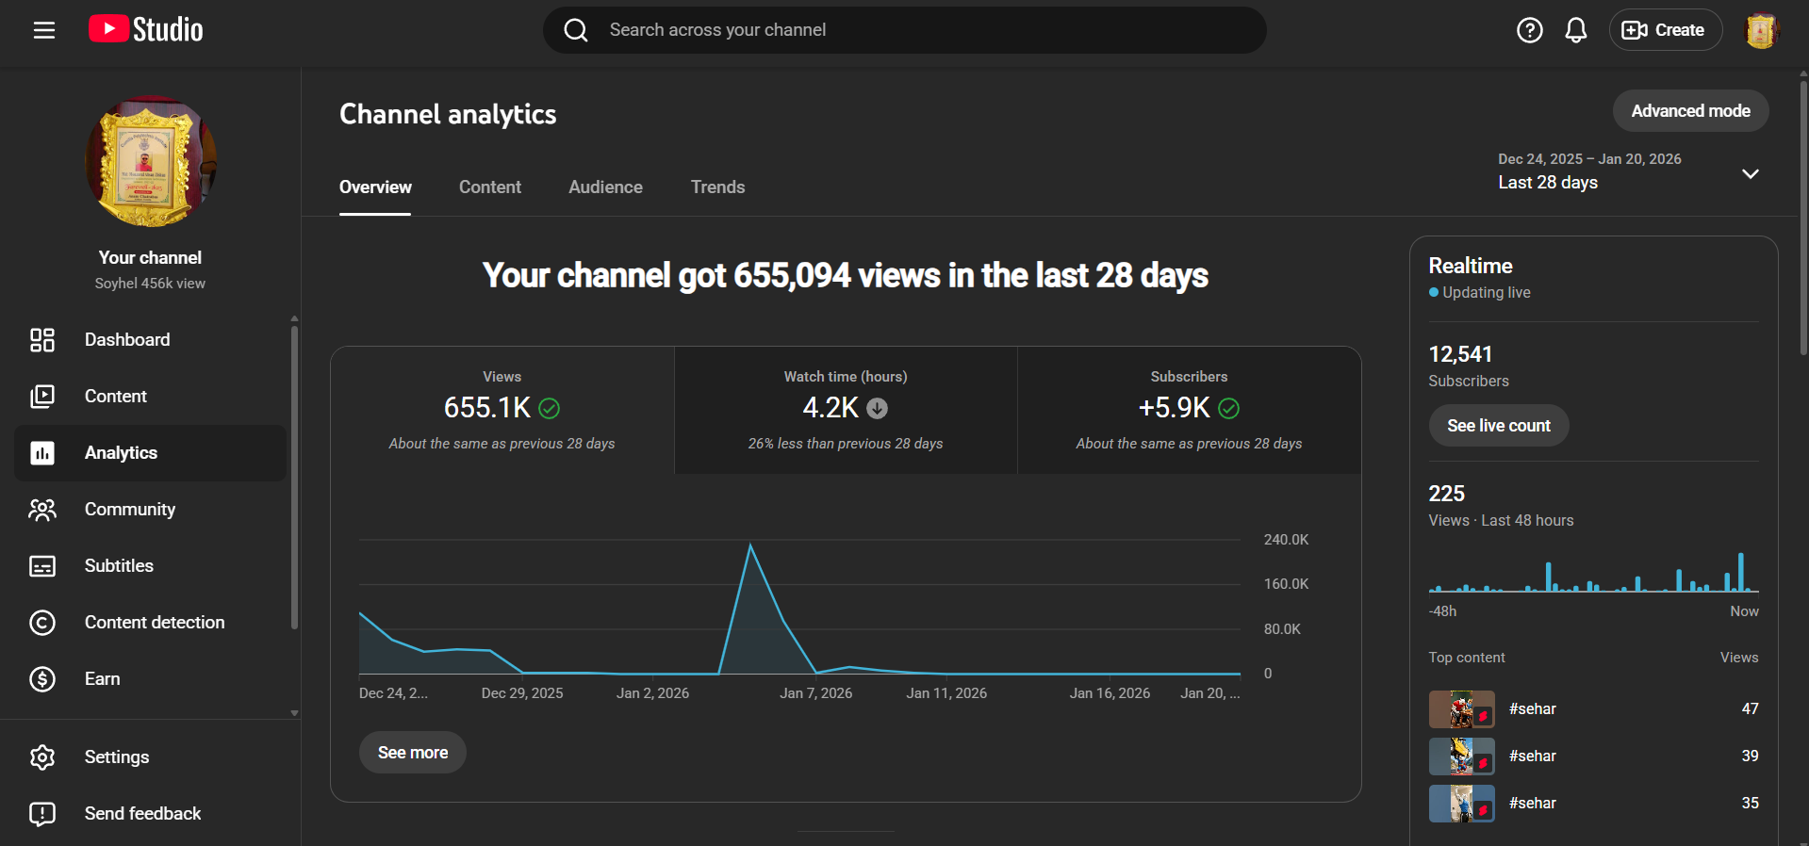
Task: Expand the Last 28 days date range
Action: click(1629, 172)
